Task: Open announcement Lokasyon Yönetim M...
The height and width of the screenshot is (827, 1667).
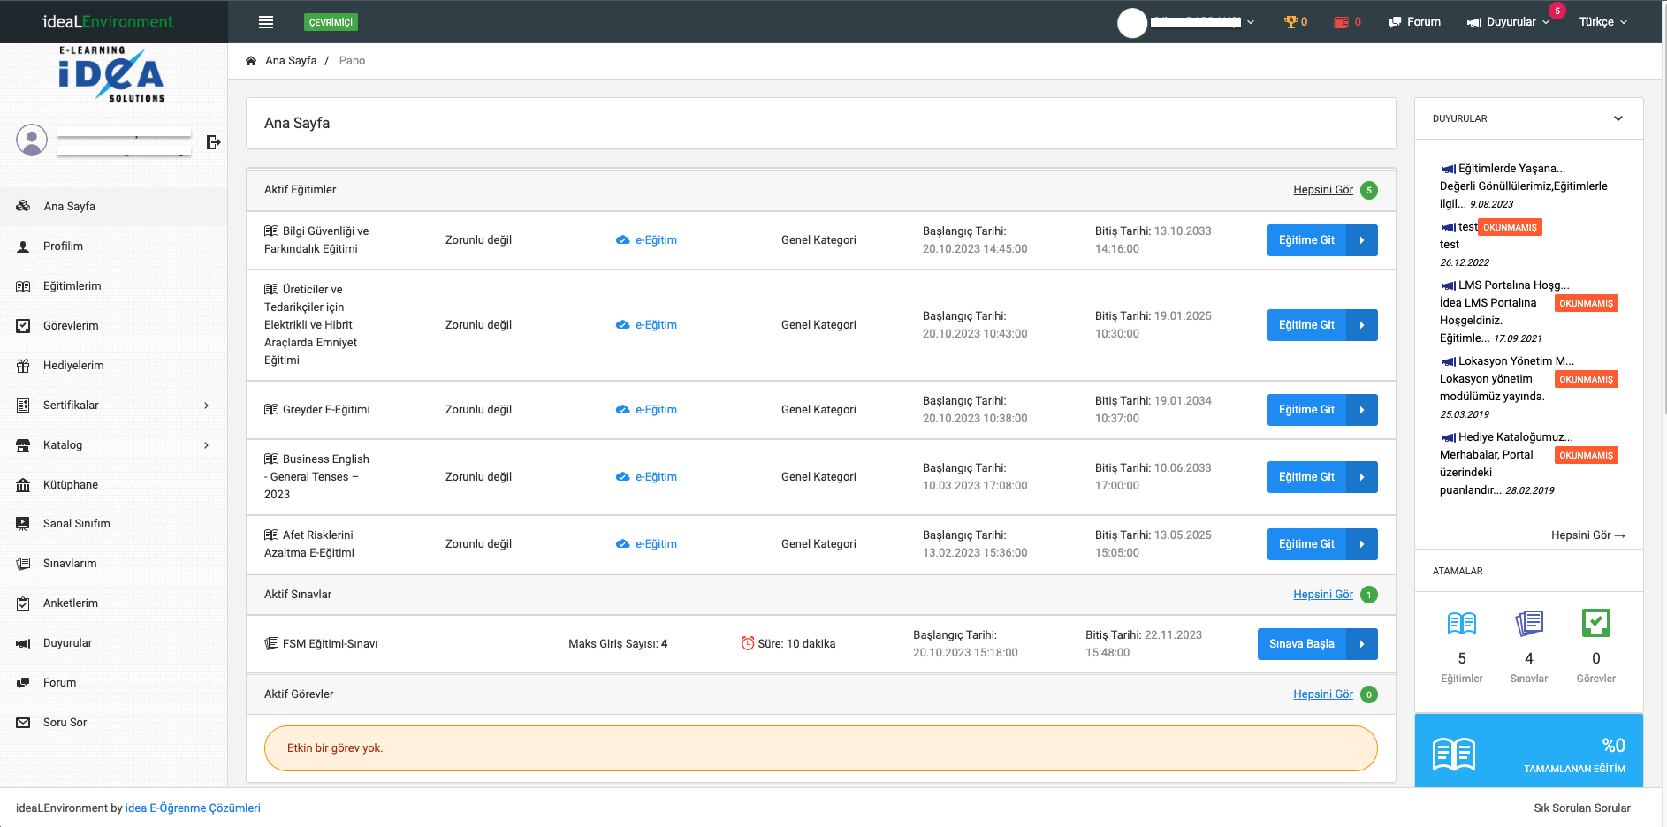Action: [1516, 361]
